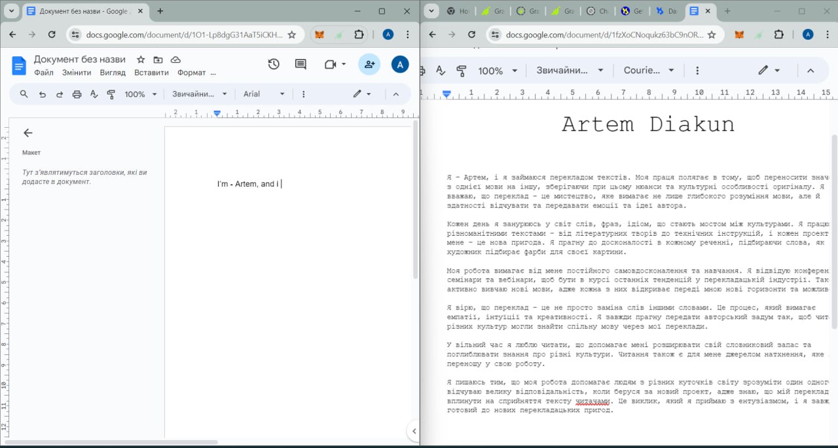Open a new tab in the left browser
Viewport: 838px width, 448px height.
tap(160, 11)
